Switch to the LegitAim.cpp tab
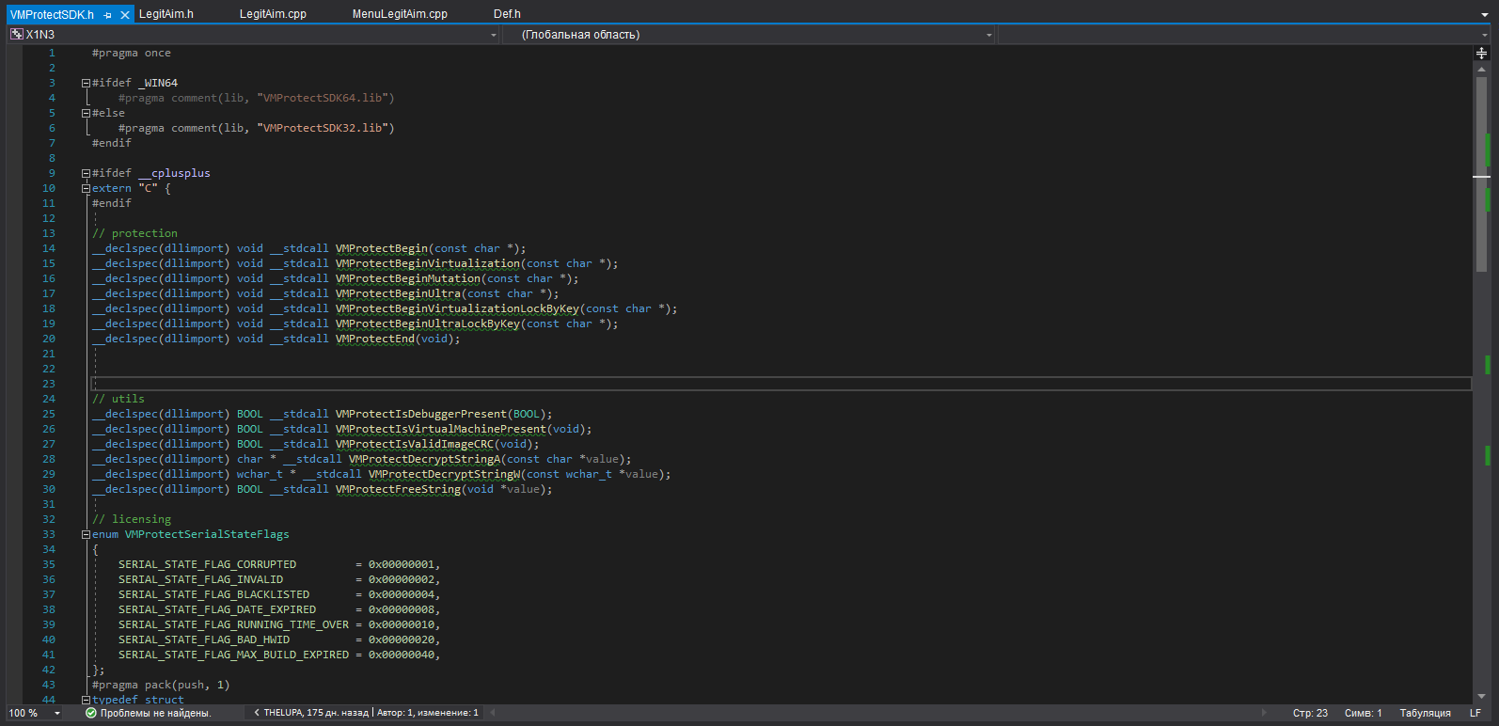Image resolution: width=1499 pixels, height=726 pixels. 273,14
